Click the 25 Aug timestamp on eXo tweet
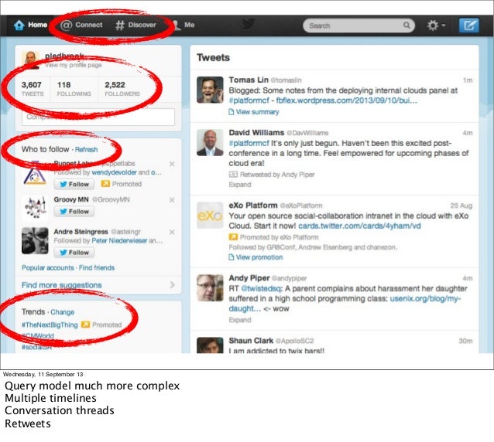Image resolution: width=494 pixels, height=442 pixels. coord(461,206)
